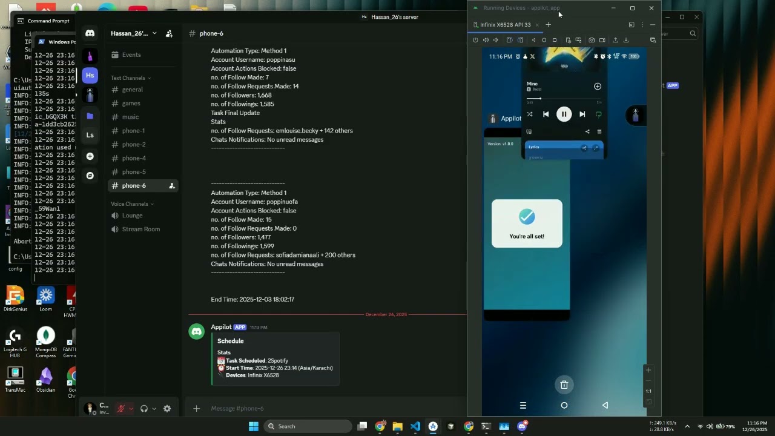
Task: Open the Events section in Discord
Action: (x=144, y=55)
